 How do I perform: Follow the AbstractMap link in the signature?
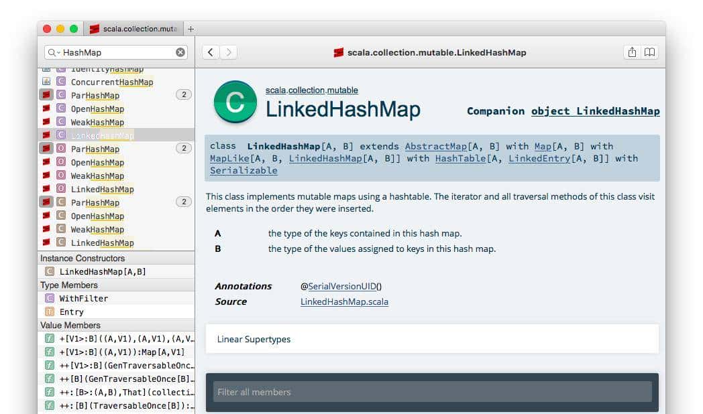436,146
